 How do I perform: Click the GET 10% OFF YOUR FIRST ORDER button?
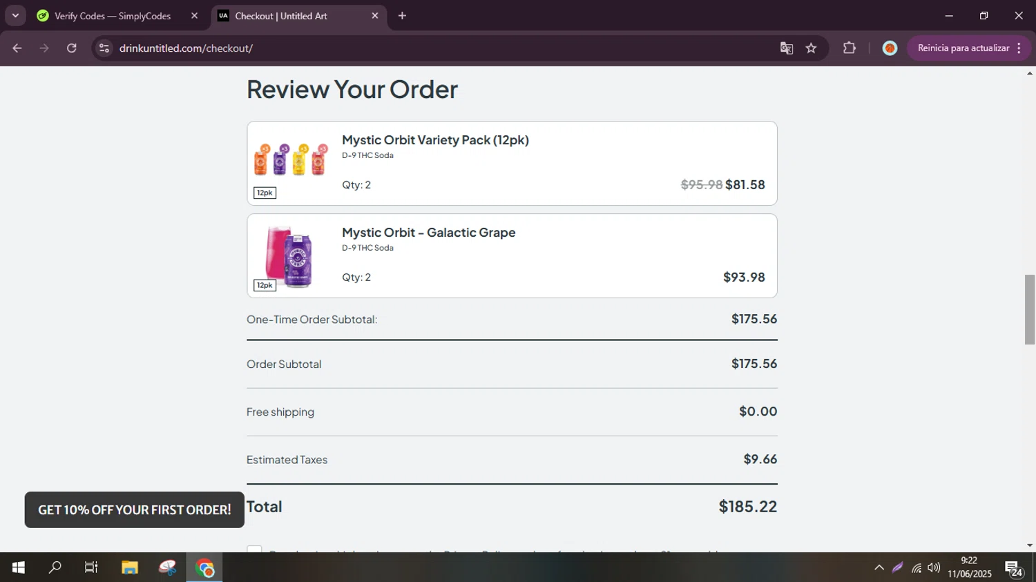click(x=135, y=510)
